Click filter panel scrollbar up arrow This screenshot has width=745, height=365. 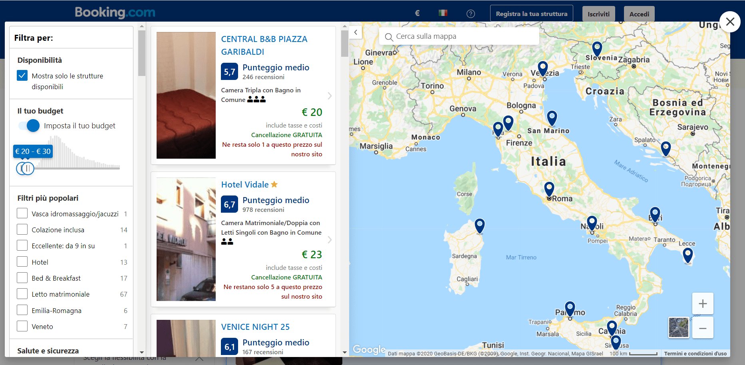click(x=142, y=26)
